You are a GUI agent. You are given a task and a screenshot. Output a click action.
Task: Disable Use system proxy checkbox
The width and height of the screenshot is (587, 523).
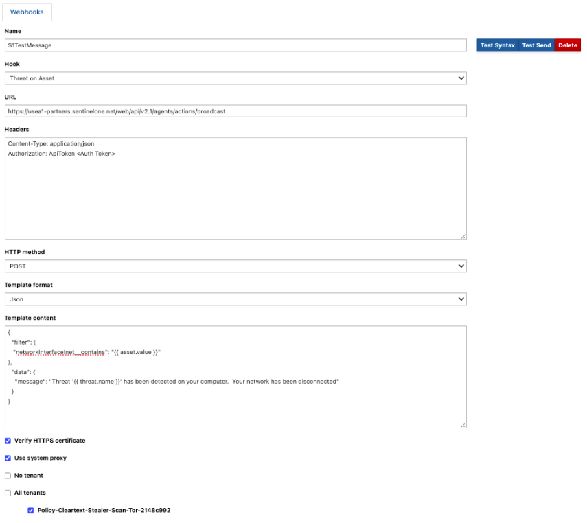(8, 458)
